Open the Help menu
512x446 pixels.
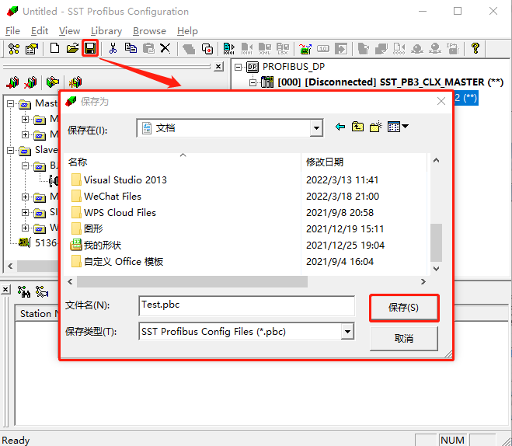tap(187, 31)
